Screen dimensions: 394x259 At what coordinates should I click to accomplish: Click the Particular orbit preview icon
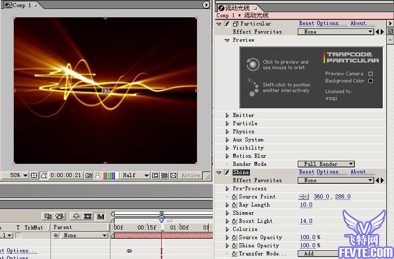[x=252, y=64]
